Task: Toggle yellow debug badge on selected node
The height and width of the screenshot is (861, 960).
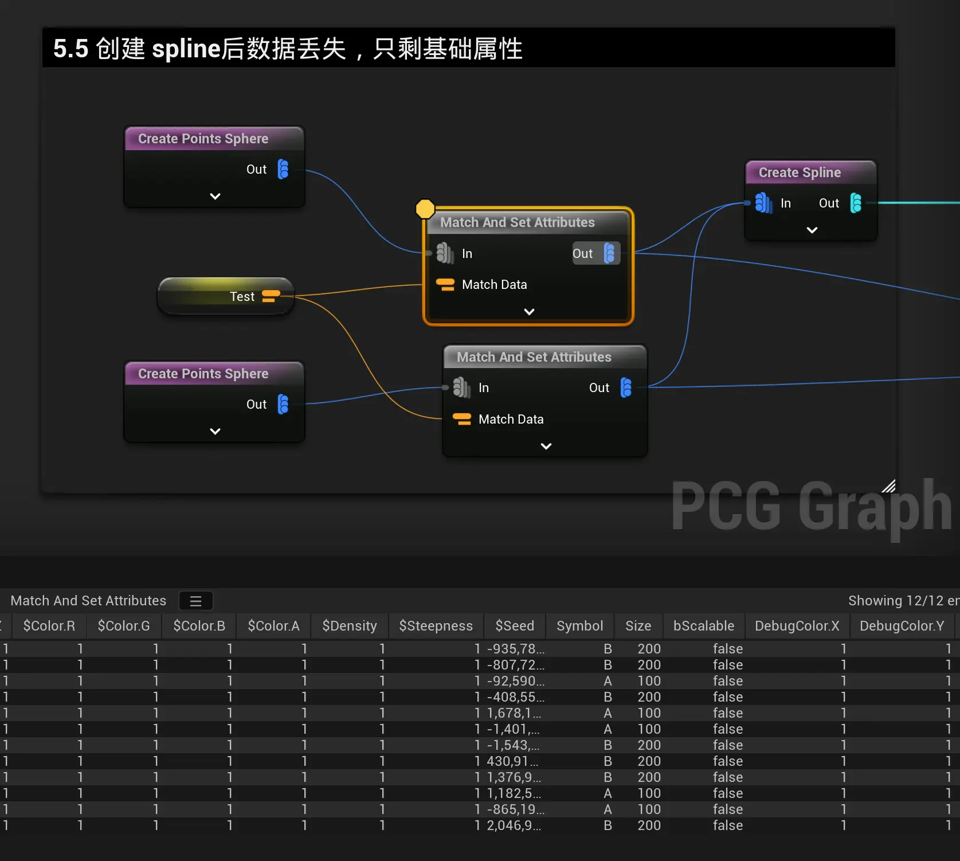Action: click(x=425, y=209)
